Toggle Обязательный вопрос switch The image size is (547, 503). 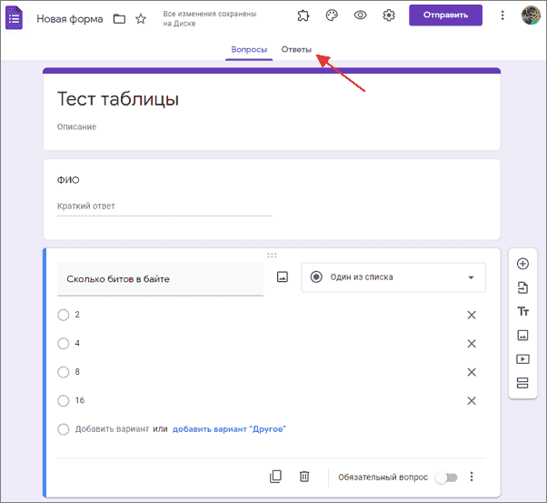click(x=446, y=478)
